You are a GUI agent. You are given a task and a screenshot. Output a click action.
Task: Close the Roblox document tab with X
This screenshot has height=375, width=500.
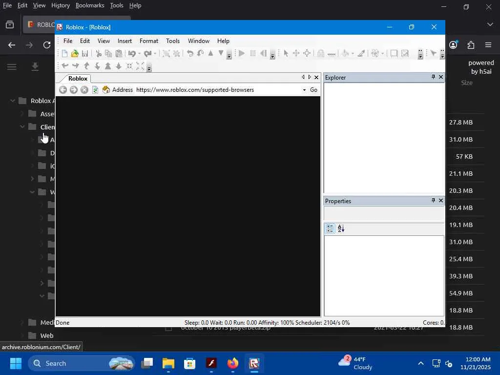(x=316, y=77)
